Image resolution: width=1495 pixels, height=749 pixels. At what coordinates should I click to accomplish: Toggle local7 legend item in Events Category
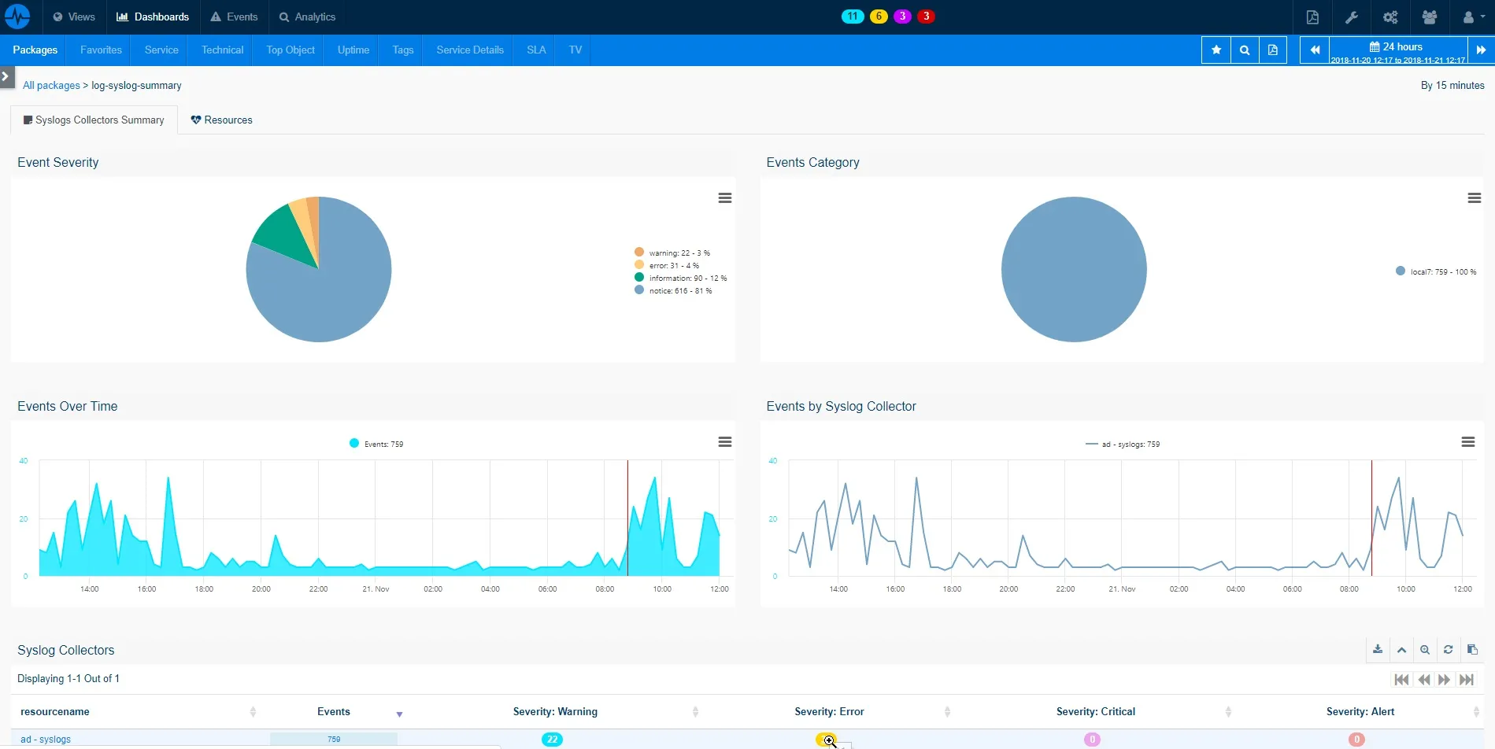1442,272
